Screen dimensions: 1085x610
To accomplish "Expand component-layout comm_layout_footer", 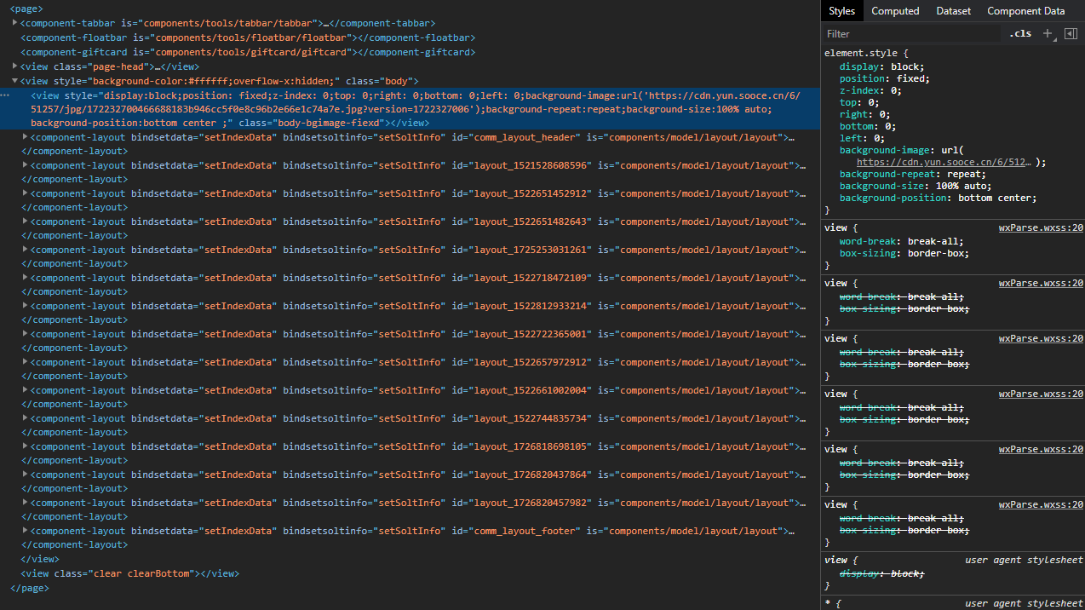I will (26, 530).
